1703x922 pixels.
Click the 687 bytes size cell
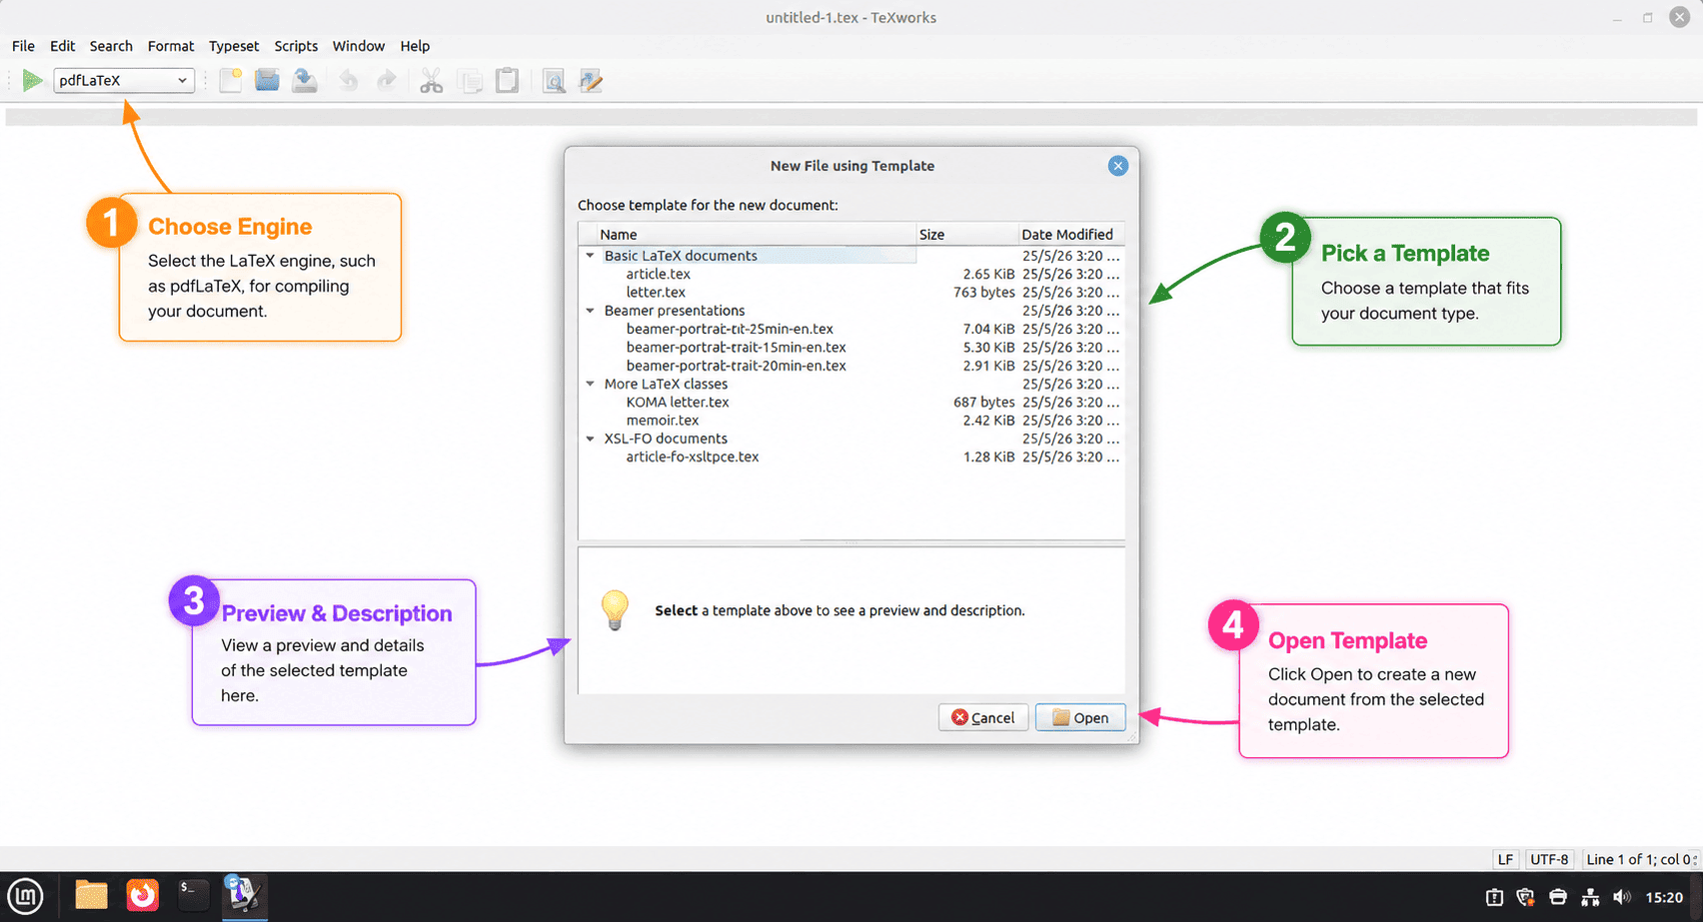pos(984,403)
